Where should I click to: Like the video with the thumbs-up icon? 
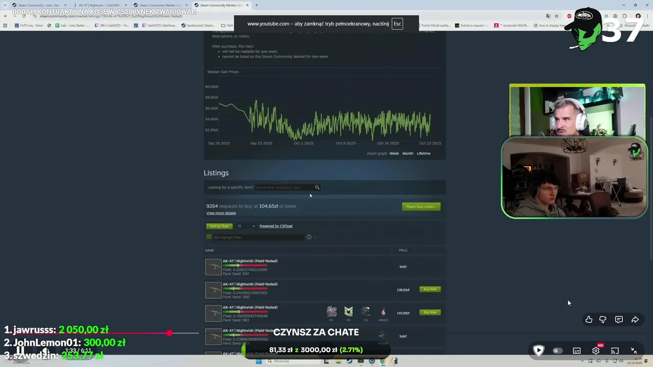click(589, 320)
